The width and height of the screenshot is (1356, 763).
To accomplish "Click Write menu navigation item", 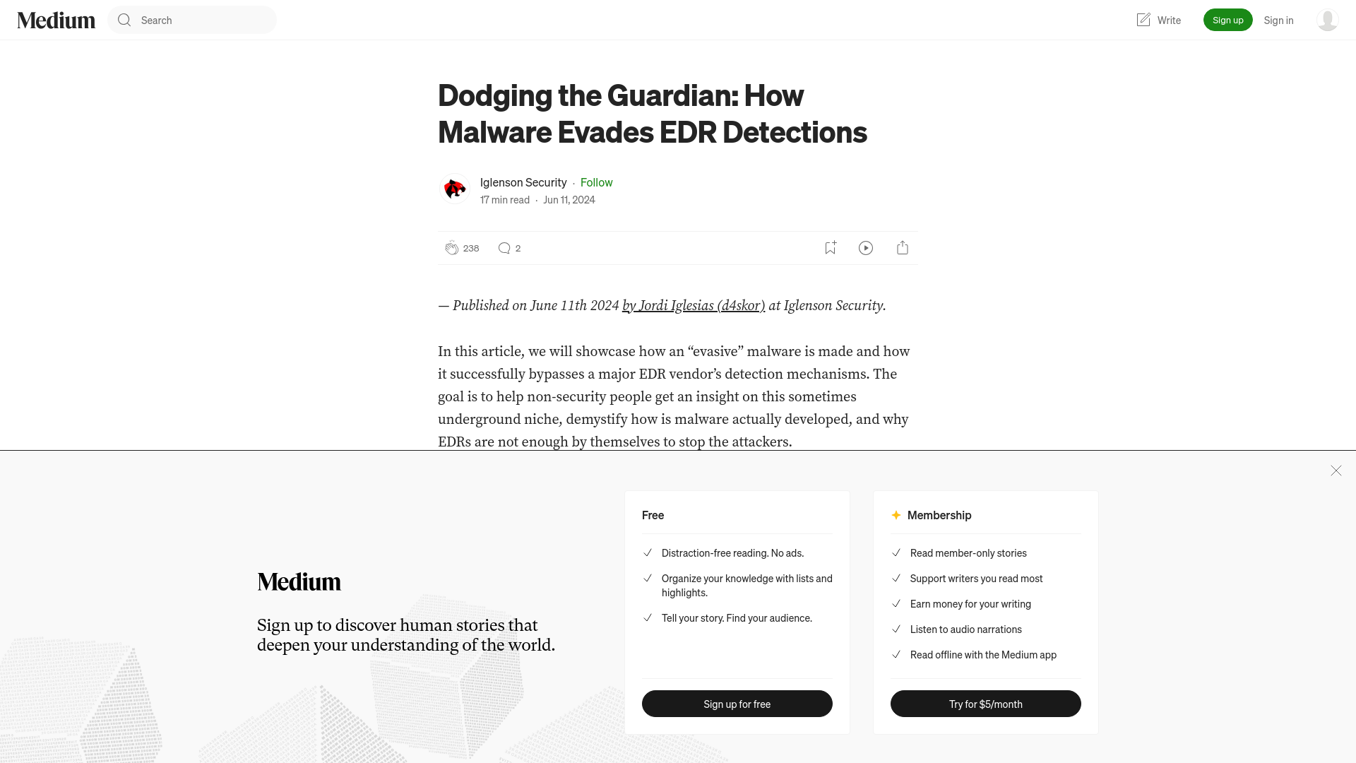I will coord(1158,20).
